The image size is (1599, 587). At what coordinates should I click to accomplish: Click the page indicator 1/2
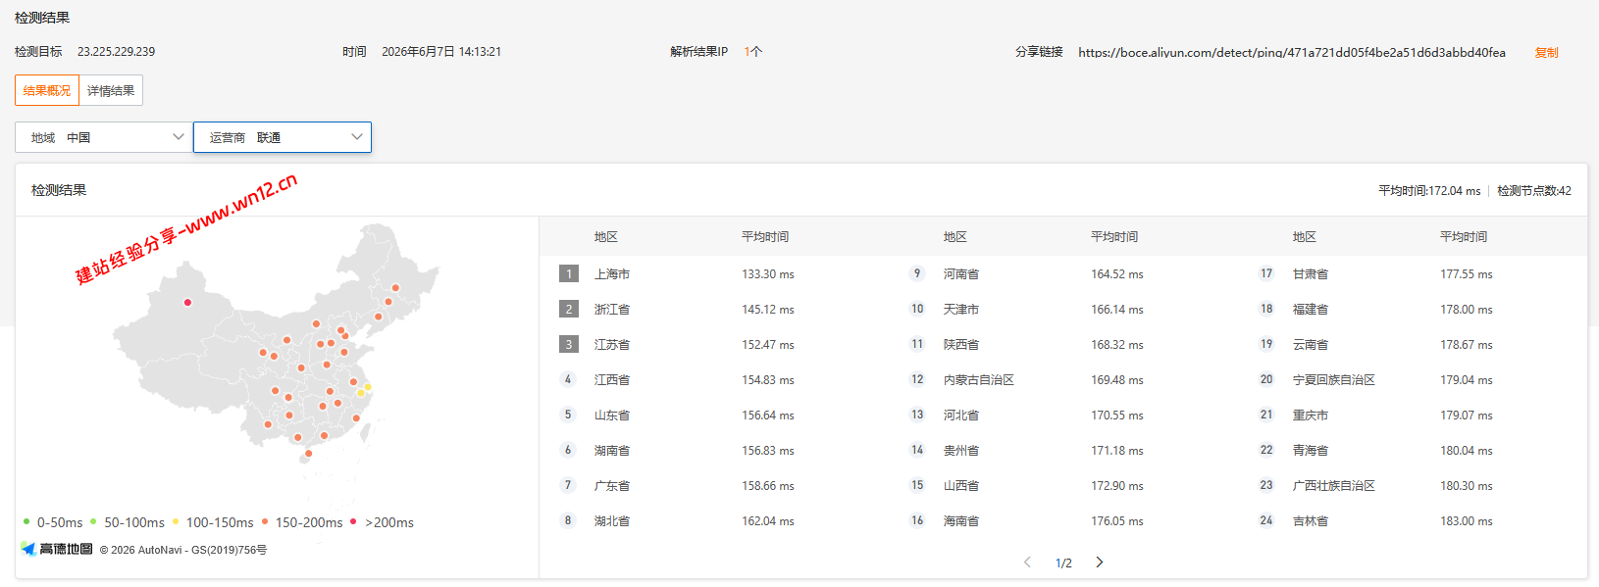[1063, 563]
